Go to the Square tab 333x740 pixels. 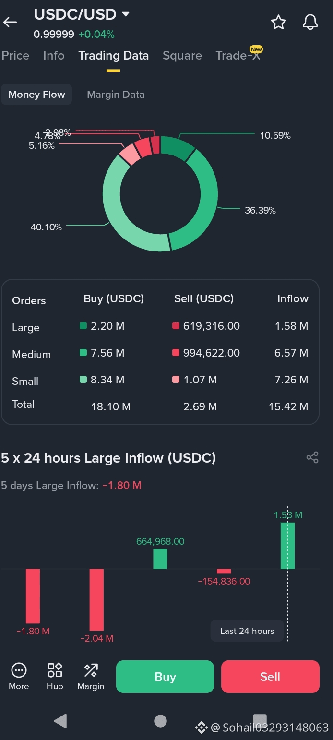click(182, 55)
